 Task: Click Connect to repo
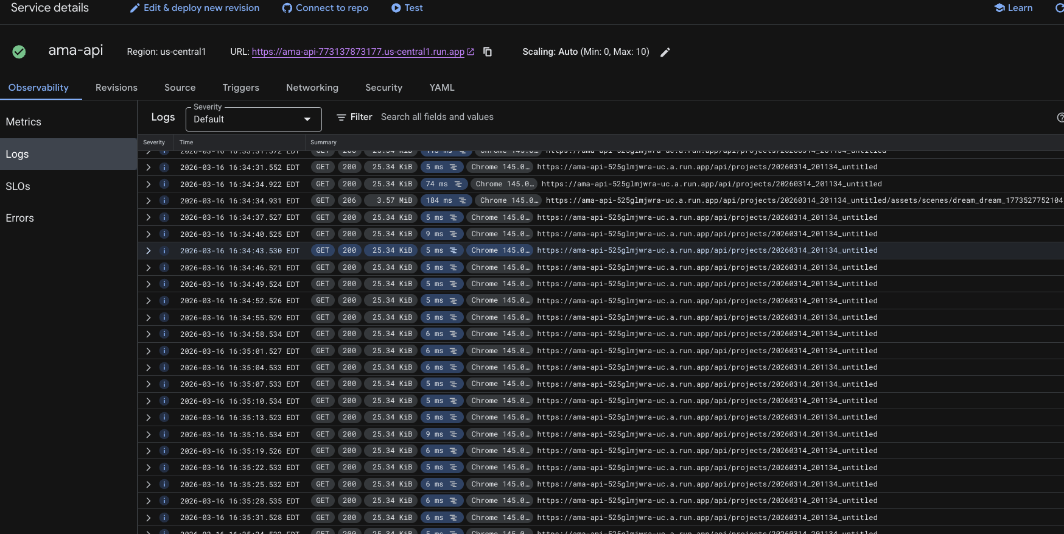point(325,8)
